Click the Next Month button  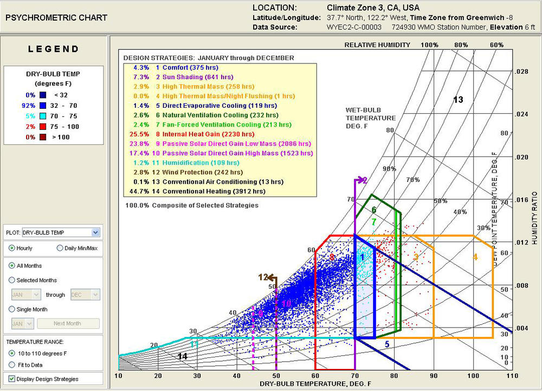(68, 324)
